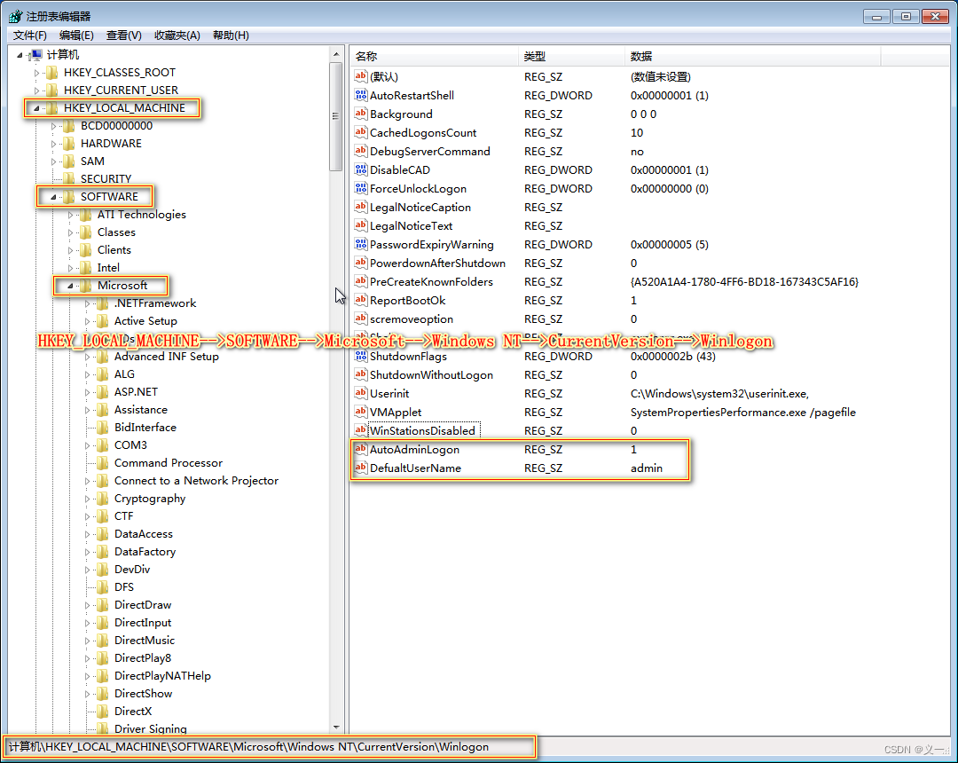Click the HARDWARE key folder icon
The width and height of the screenshot is (958, 763).
click(69, 144)
